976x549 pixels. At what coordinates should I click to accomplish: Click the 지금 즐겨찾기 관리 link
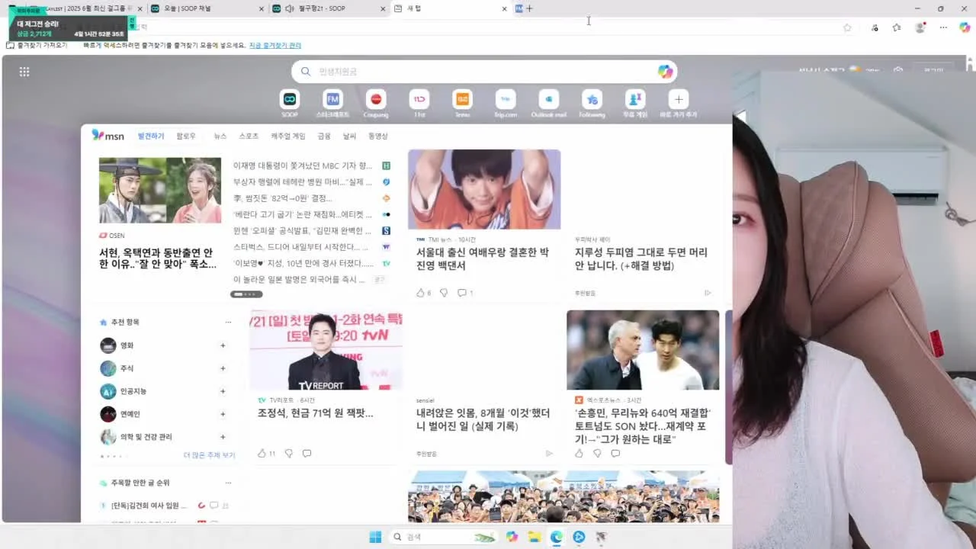[275, 45]
